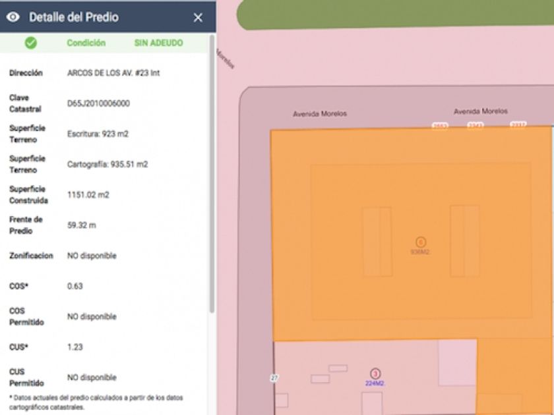The height and width of the screenshot is (415, 554).
Task: Select COS* value 0.63
Action: [x=75, y=286]
